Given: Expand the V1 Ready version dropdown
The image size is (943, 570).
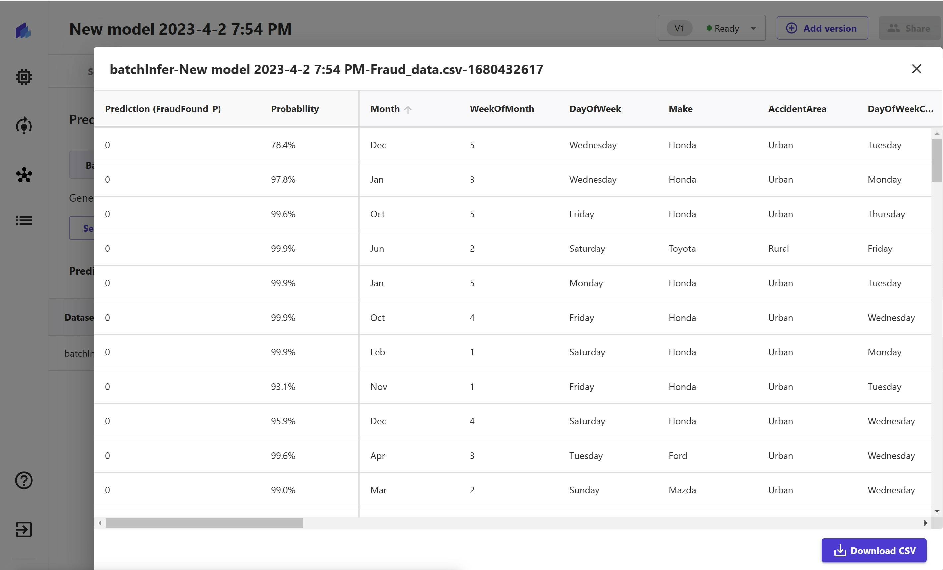Looking at the screenshot, I should coord(753,28).
